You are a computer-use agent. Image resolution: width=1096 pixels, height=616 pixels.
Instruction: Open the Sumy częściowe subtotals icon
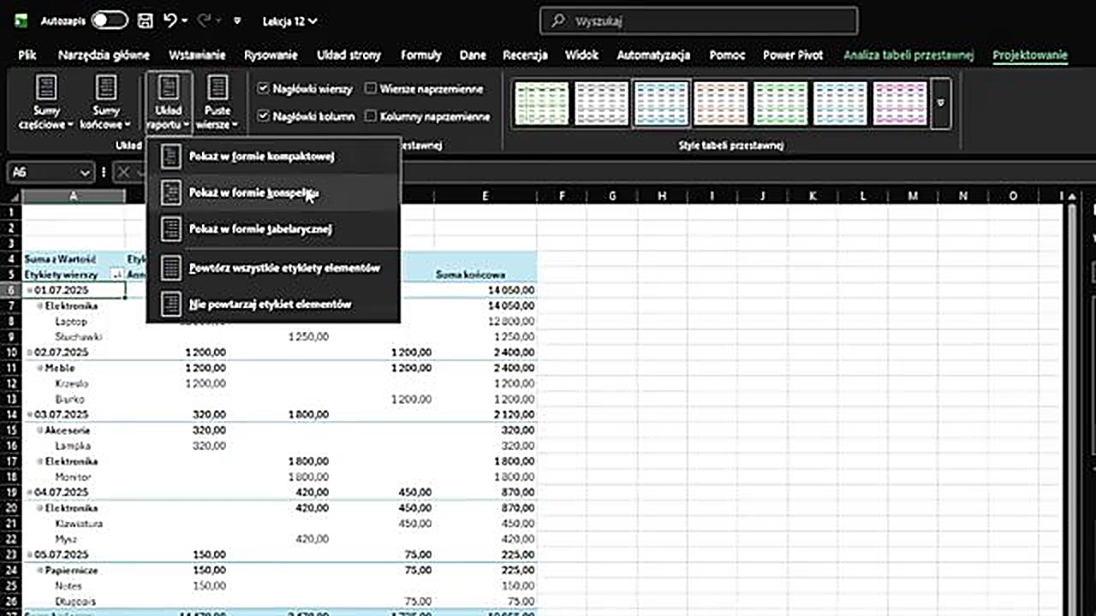tap(46, 88)
